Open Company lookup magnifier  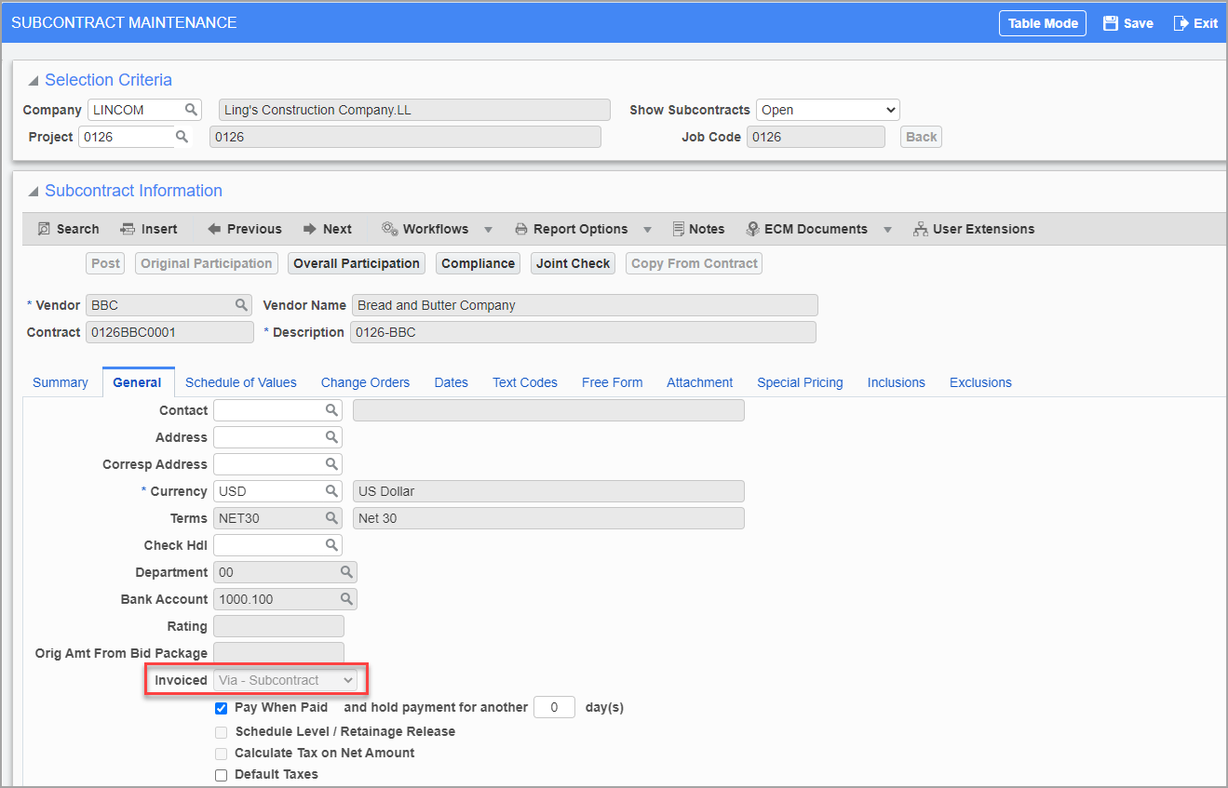[191, 110]
